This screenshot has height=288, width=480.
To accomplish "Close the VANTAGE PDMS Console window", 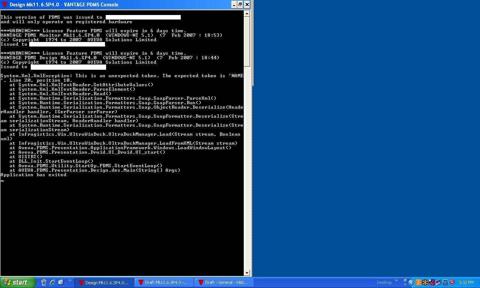I will 247,4.
